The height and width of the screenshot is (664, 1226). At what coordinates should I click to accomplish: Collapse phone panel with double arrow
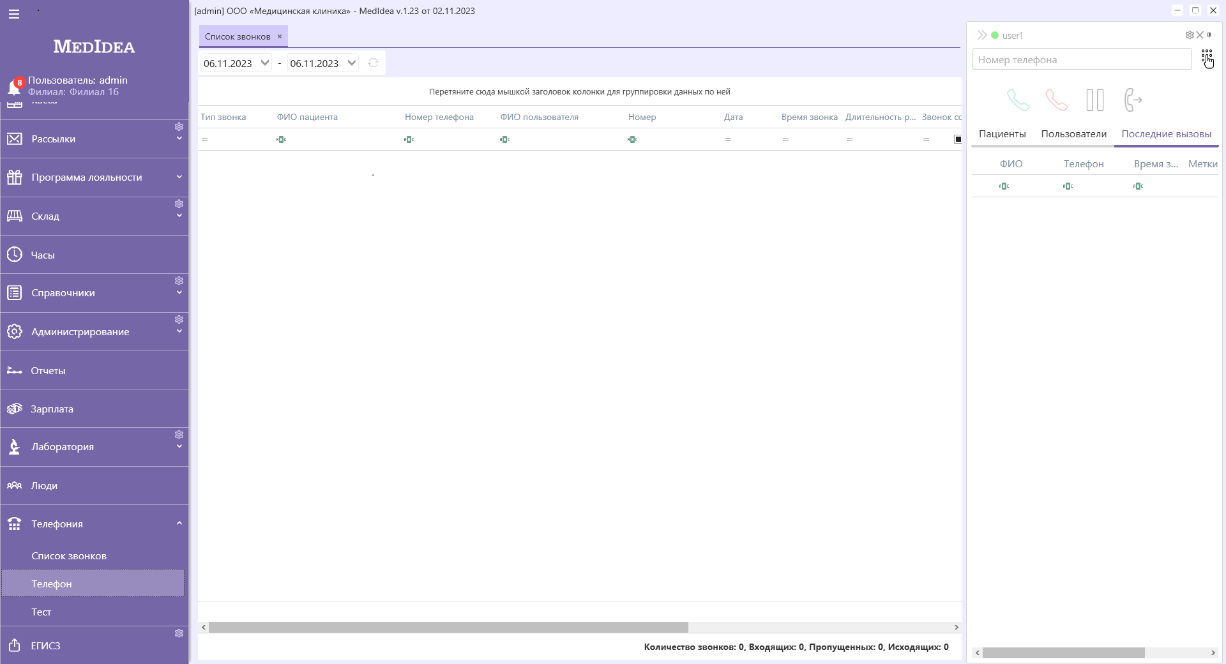click(982, 35)
